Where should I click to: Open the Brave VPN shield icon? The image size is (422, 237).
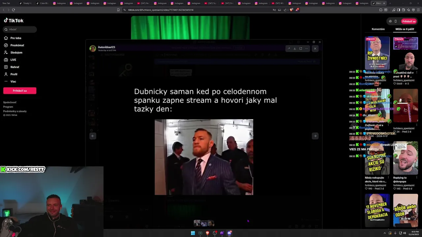(x=413, y=10)
